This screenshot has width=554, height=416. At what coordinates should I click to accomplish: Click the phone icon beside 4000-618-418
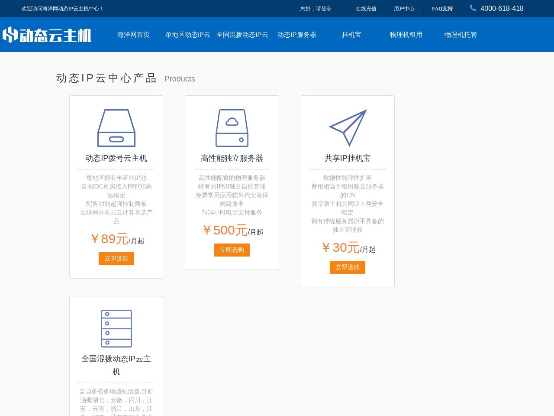[472, 8]
